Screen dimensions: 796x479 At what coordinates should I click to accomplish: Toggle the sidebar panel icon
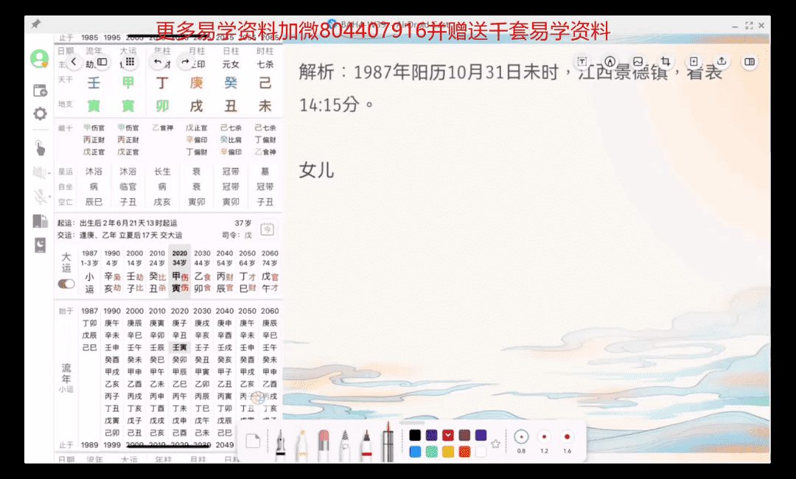[102, 62]
